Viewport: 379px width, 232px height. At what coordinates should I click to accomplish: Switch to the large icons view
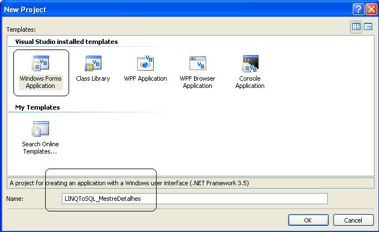pos(356,27)
